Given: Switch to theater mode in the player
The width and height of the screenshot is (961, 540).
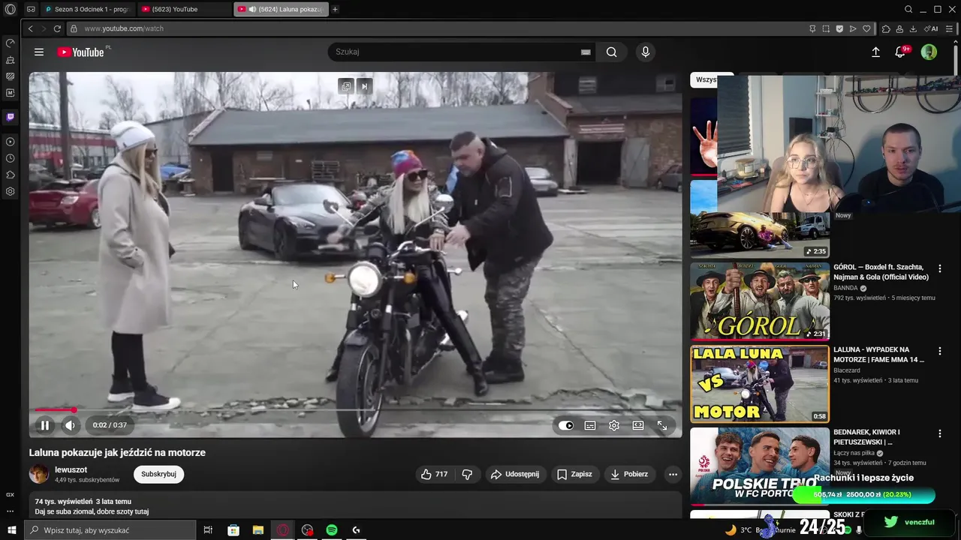Looking at the screenshot, I should coord(638,425).
